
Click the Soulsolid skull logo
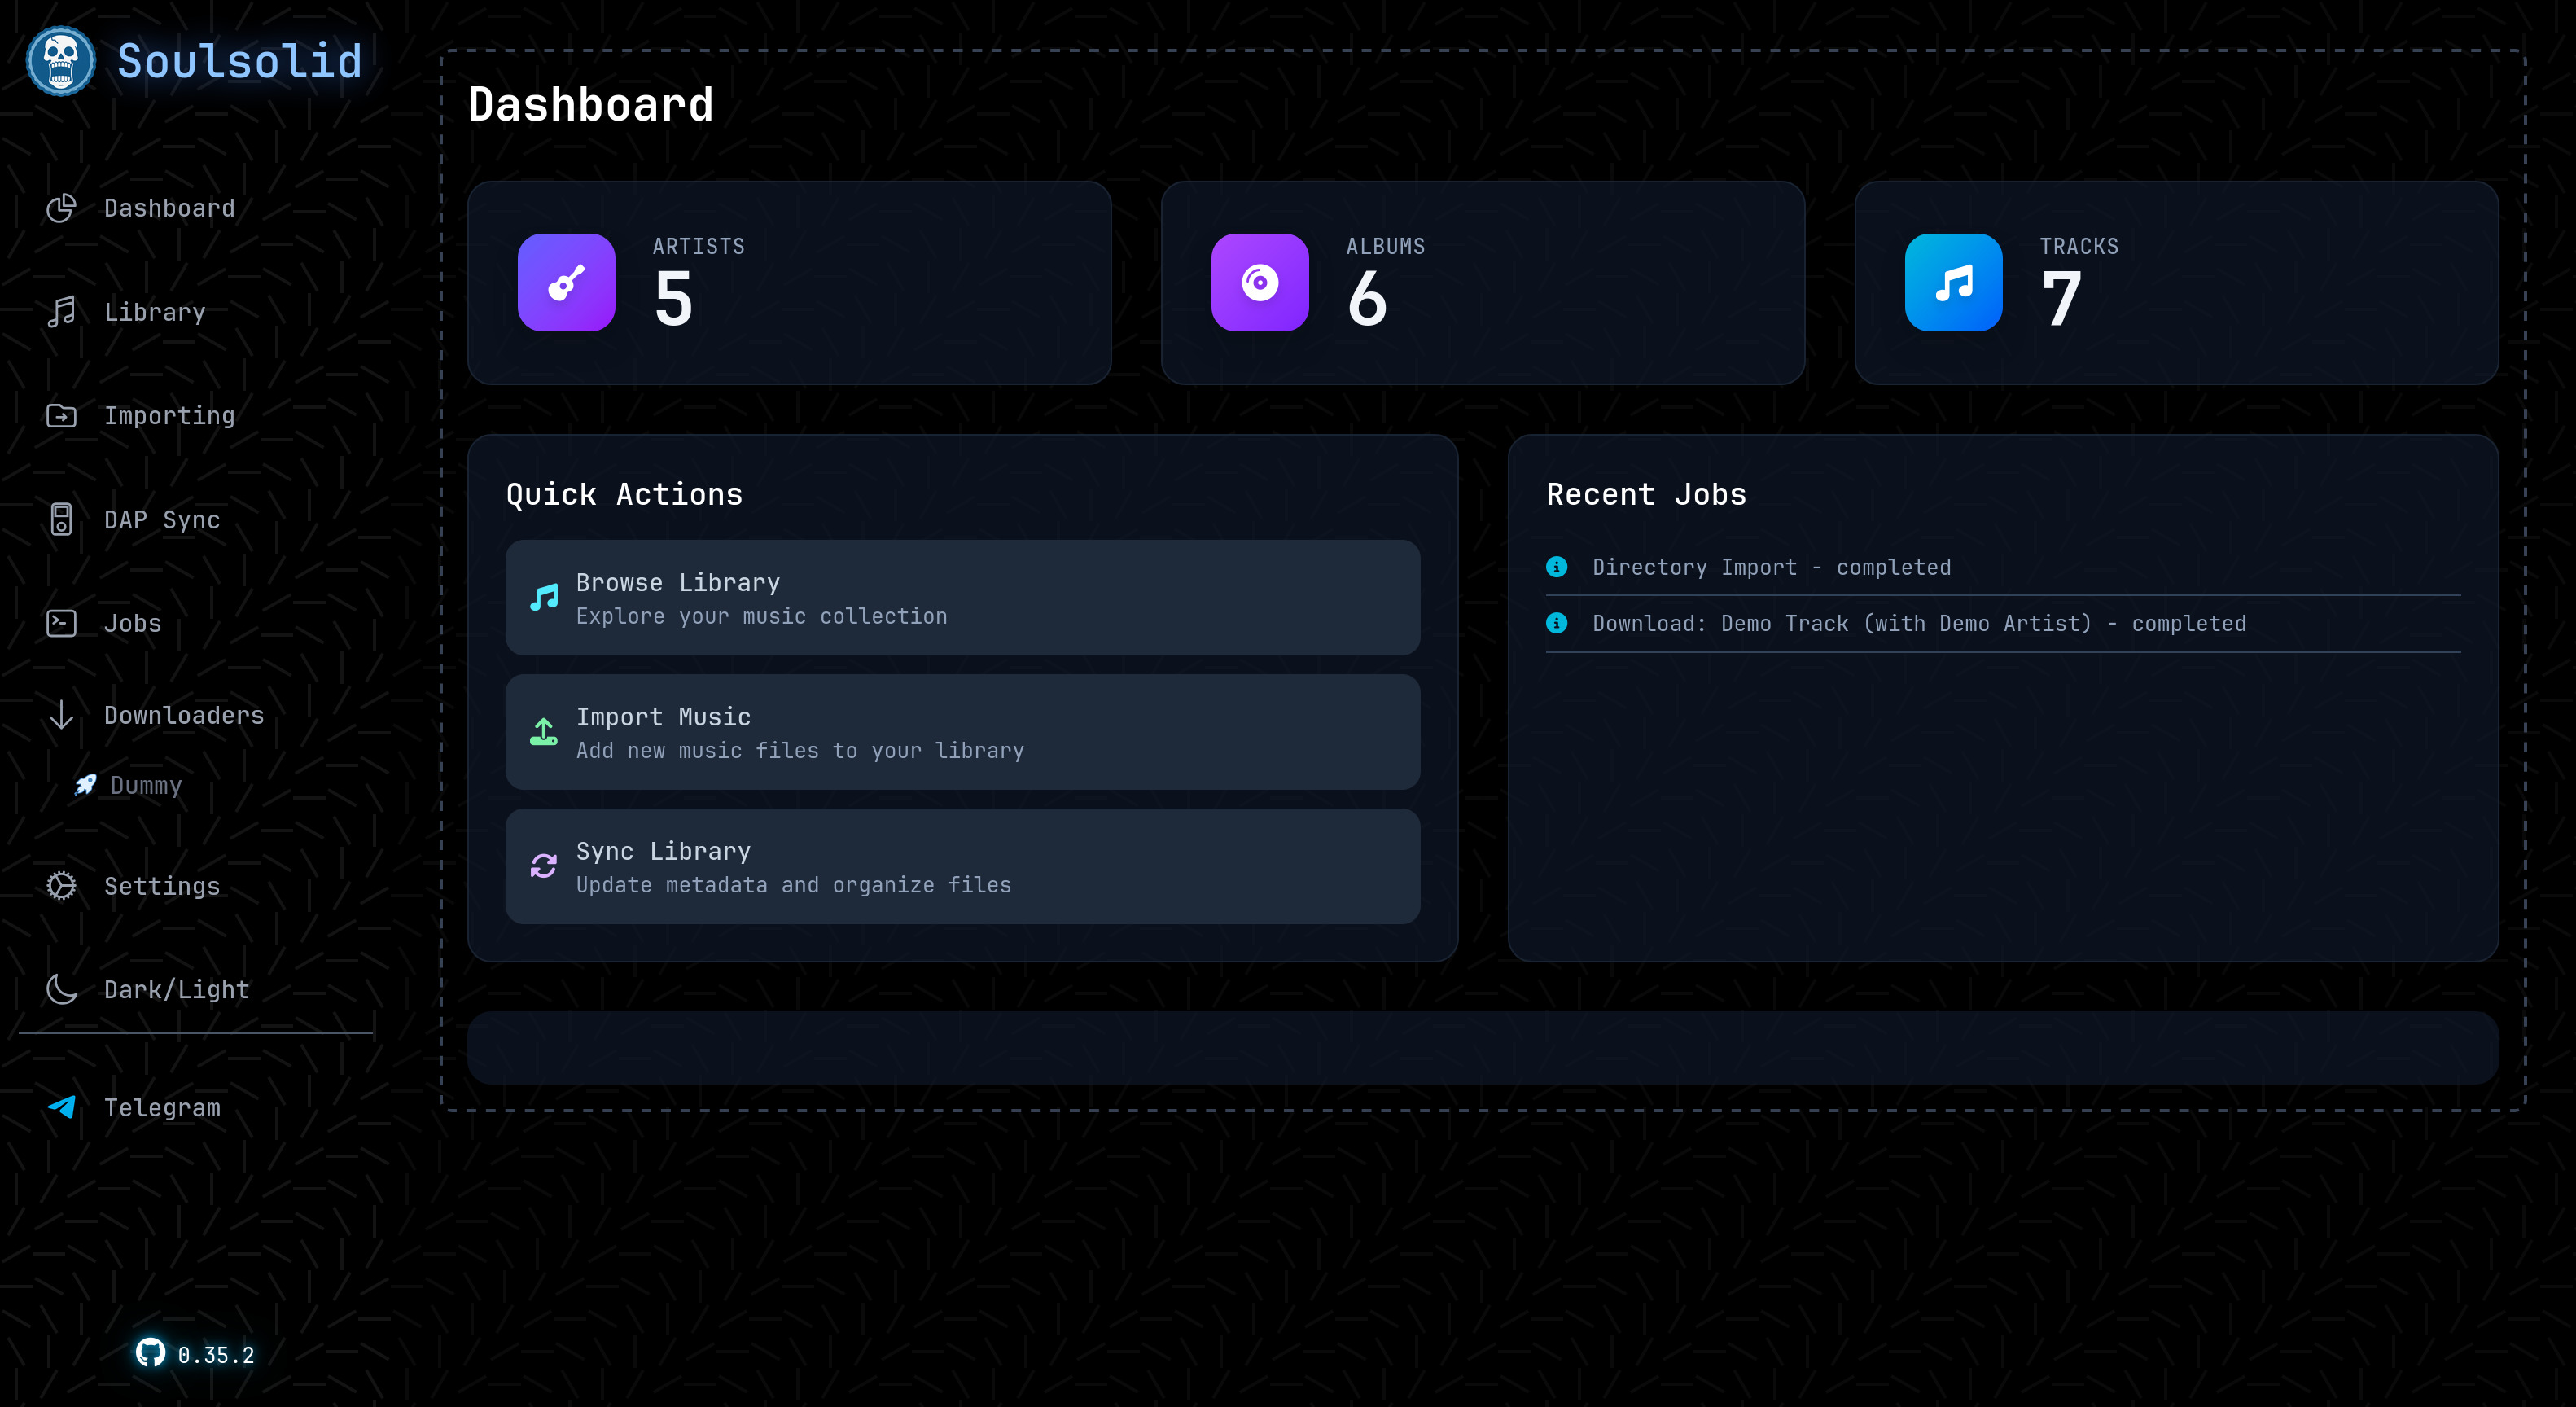[x=60, y=60]
